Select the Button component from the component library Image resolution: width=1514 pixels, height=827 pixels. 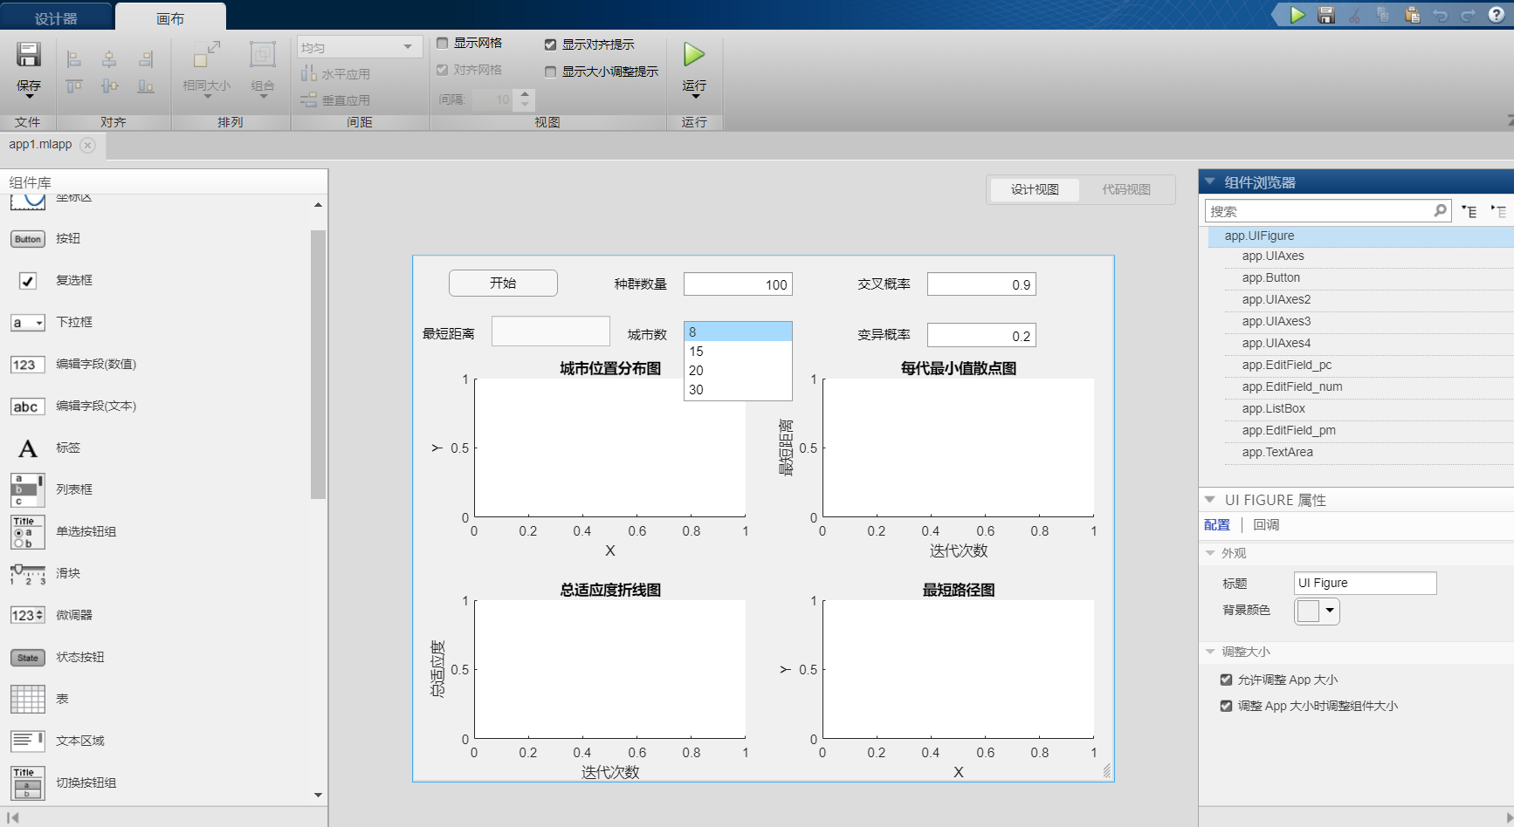click(x=27, y=238)
